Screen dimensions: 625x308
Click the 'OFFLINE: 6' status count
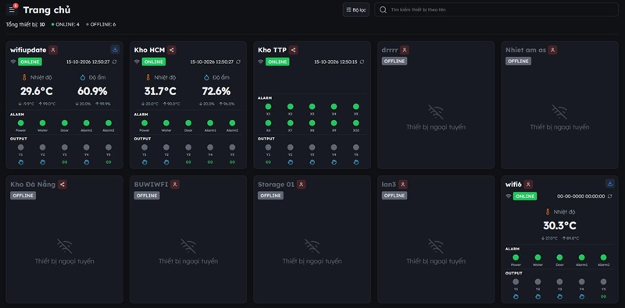(x=102, y=24)
